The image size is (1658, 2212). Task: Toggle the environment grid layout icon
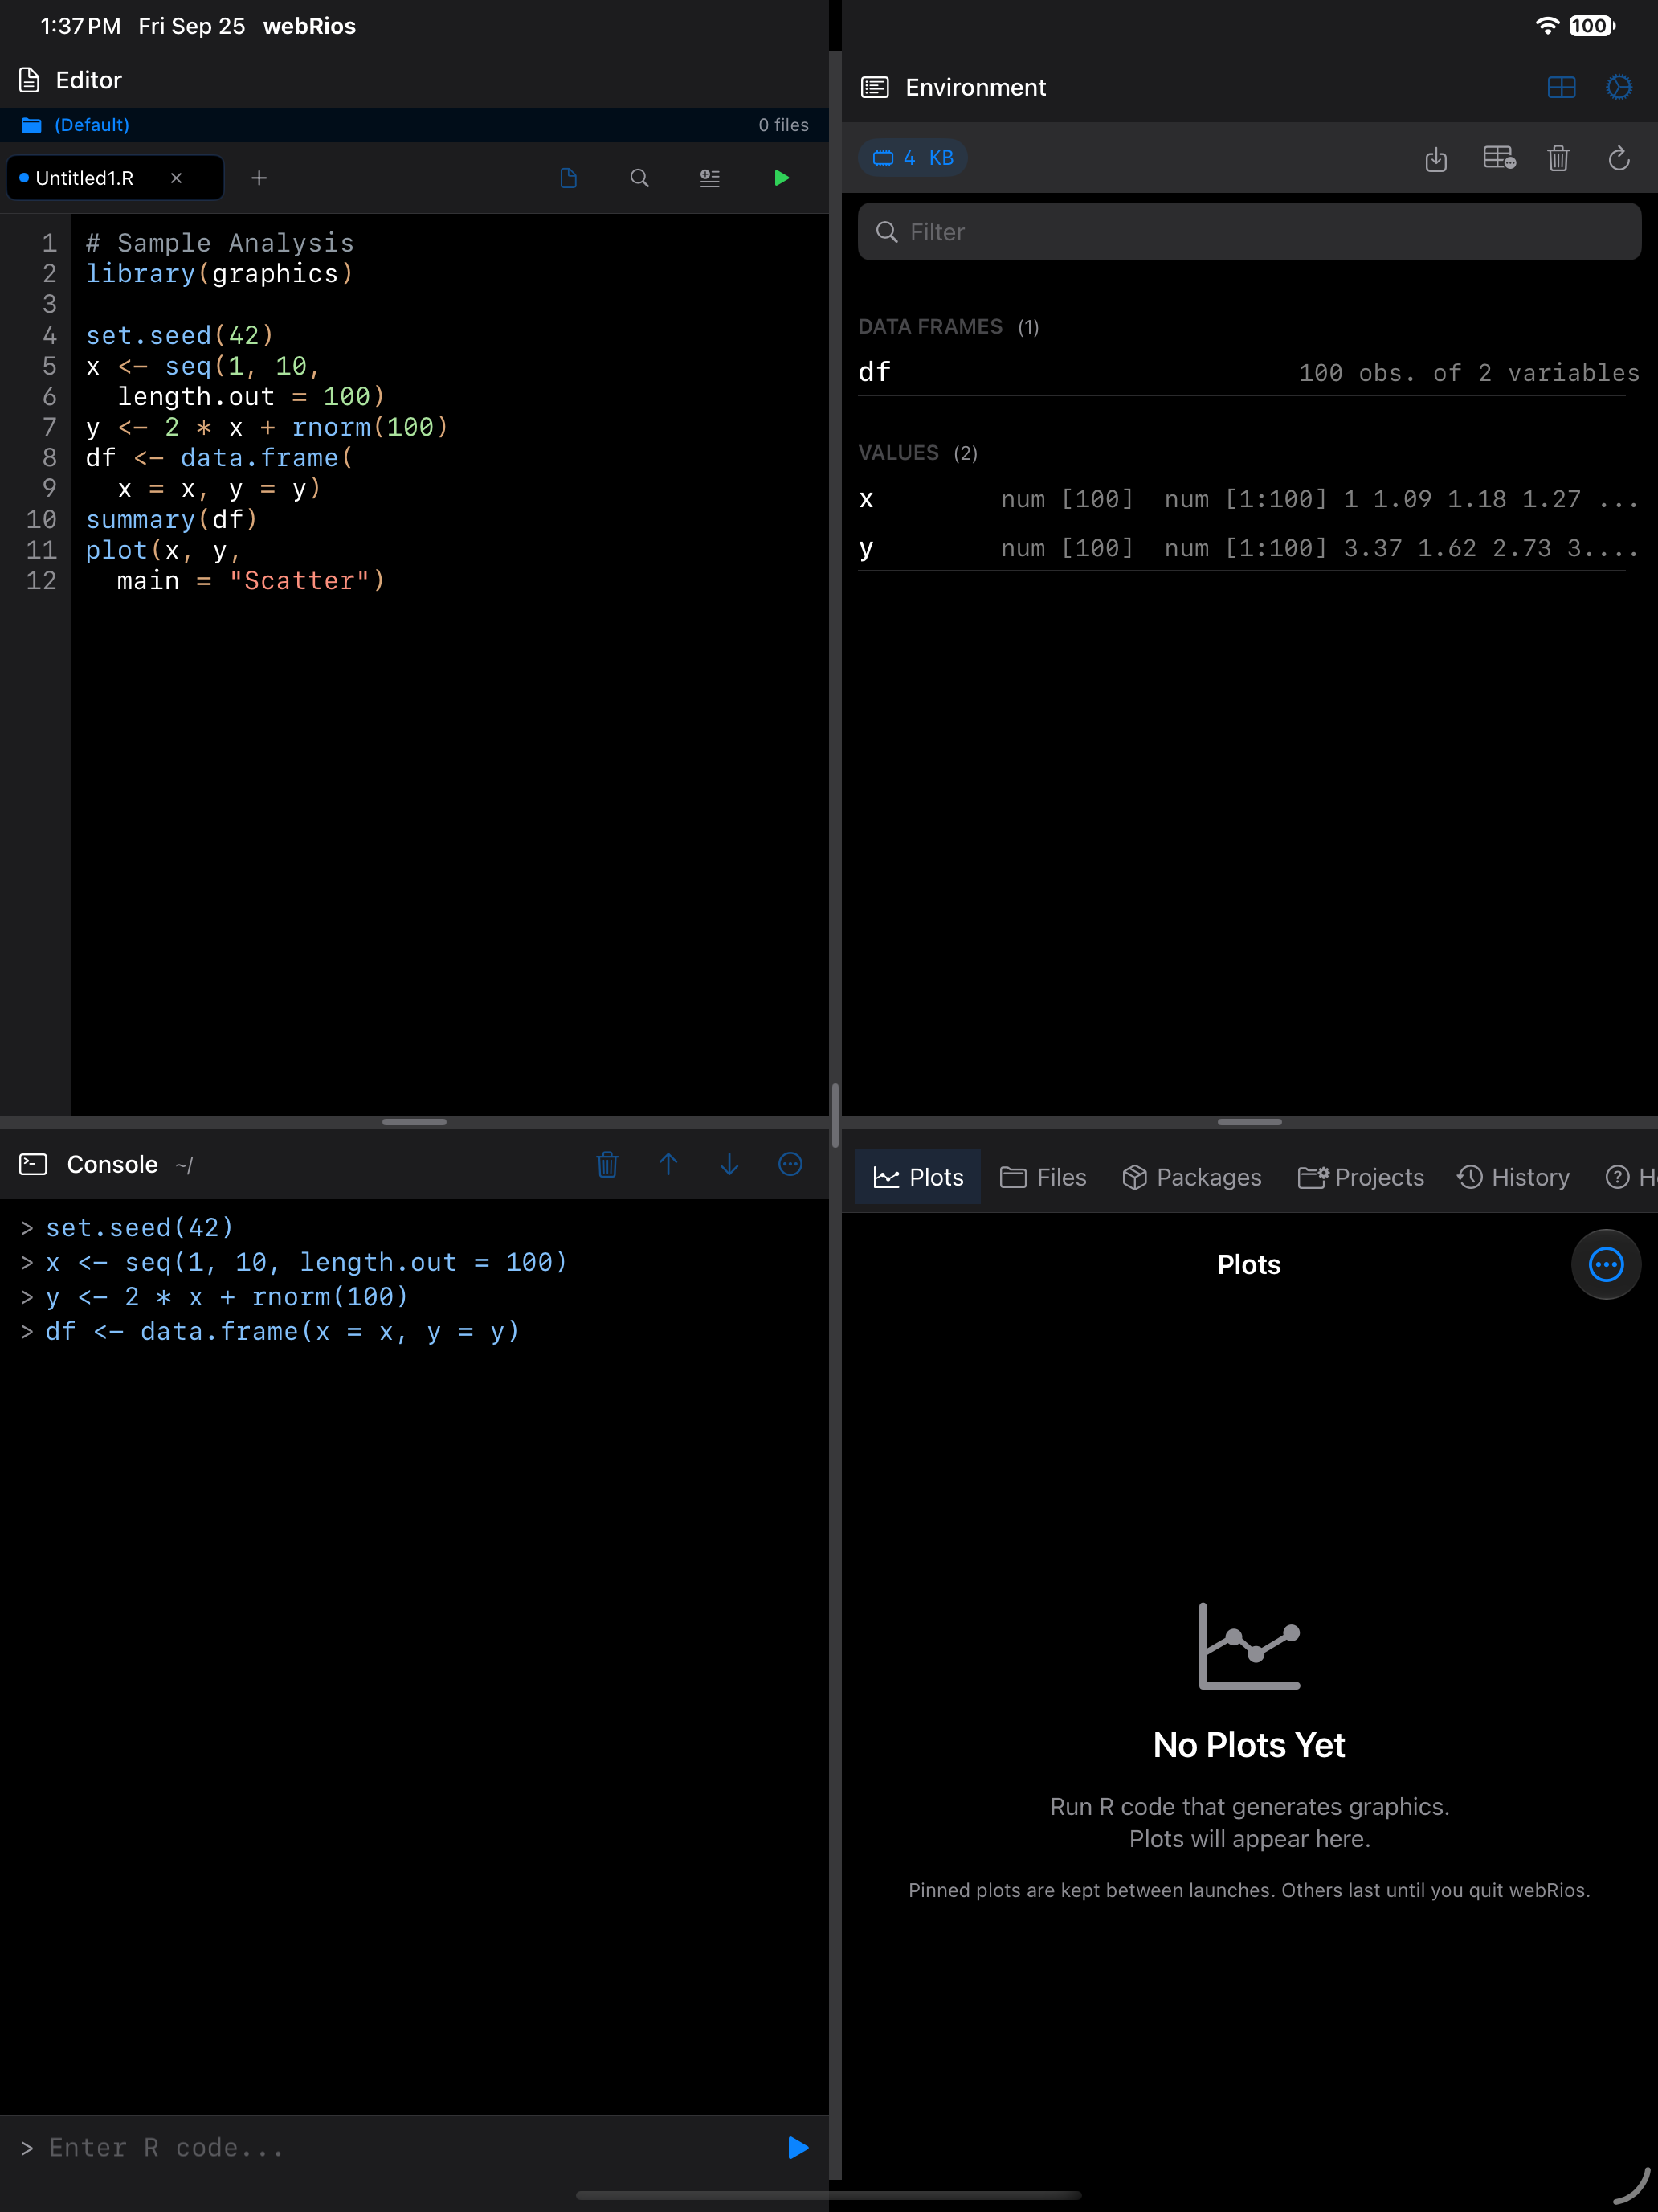tap(1561, 88)
